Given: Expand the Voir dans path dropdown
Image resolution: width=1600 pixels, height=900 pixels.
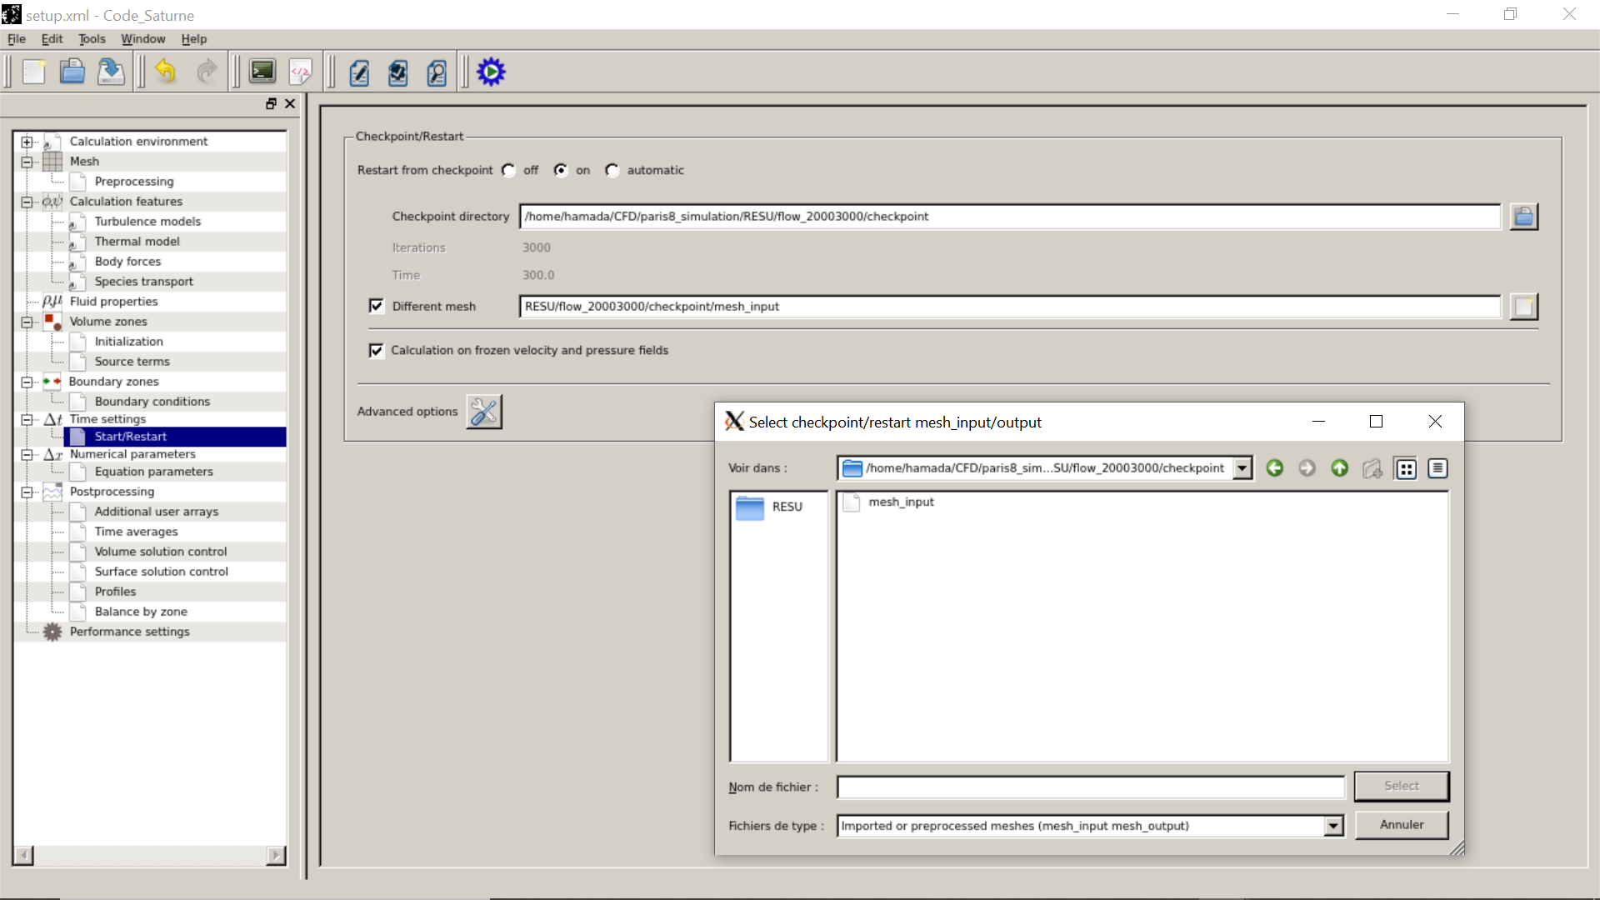Looking at the screenshot, I should [1242, 468].
